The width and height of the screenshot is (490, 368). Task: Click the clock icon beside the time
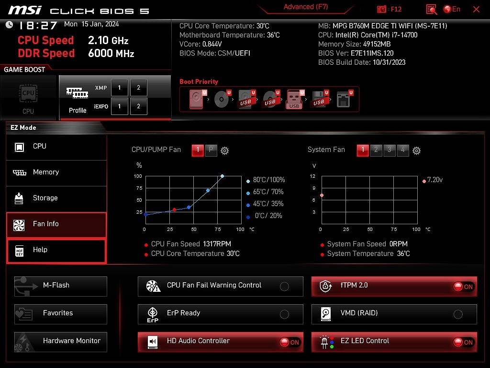(x=10, y=24)
